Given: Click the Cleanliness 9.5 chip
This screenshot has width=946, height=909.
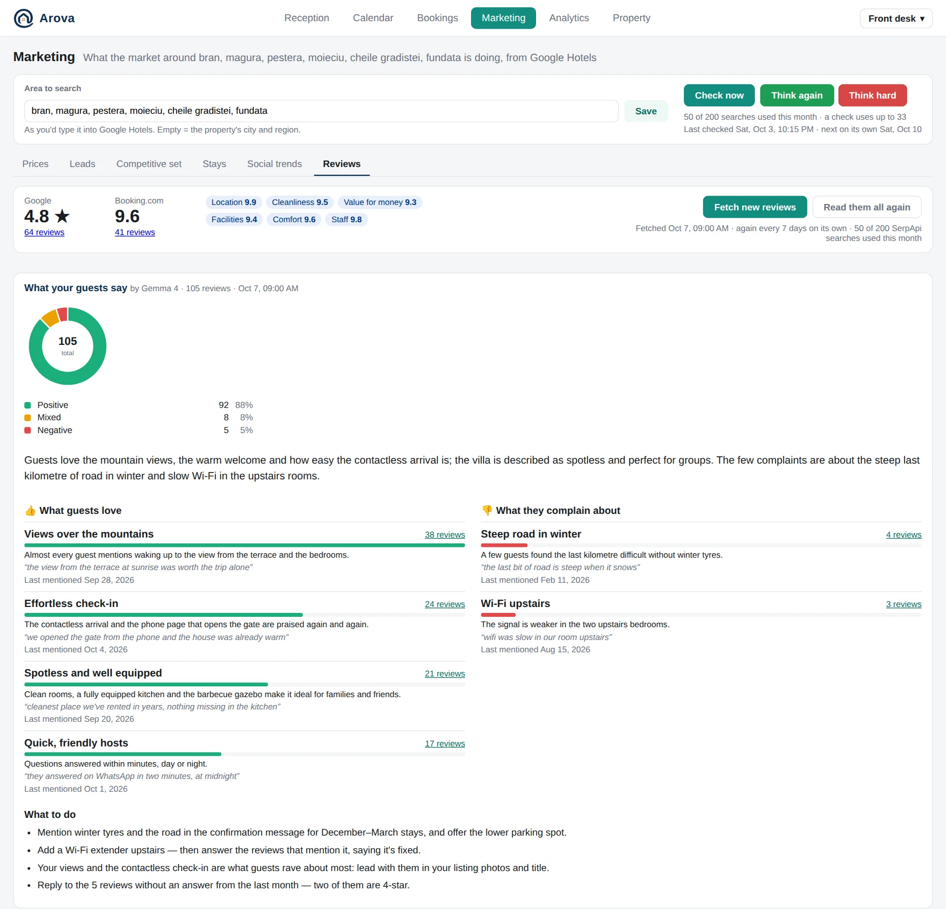Looking at the screenshot, I should tap(300, 202).
